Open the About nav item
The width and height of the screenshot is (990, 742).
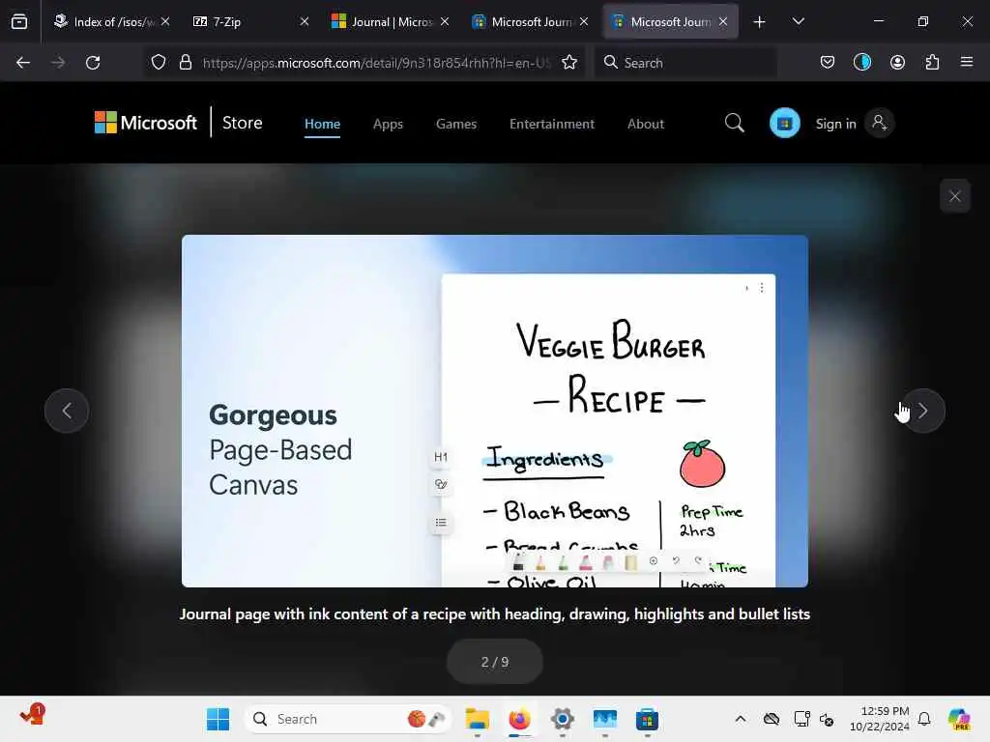(x=645, y=124)
